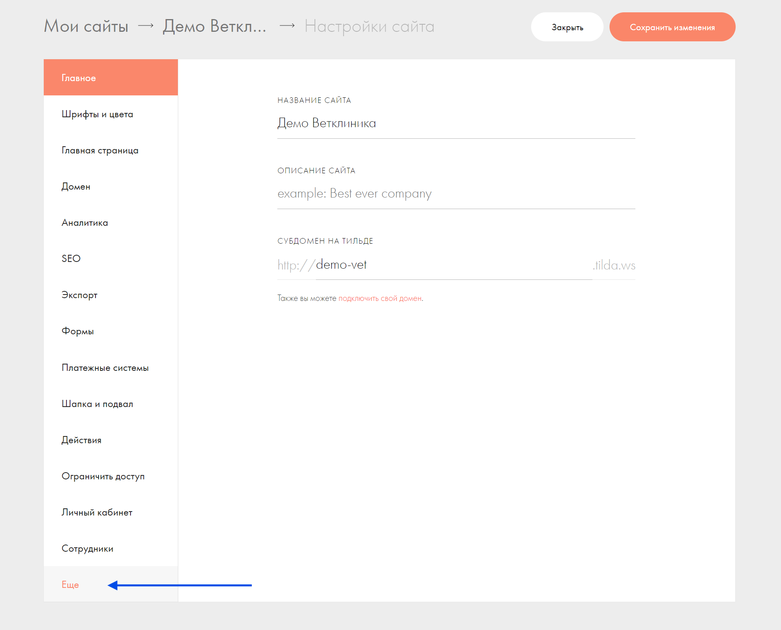Expand the Еще item in the sidebar

click(x=70, y=585)
